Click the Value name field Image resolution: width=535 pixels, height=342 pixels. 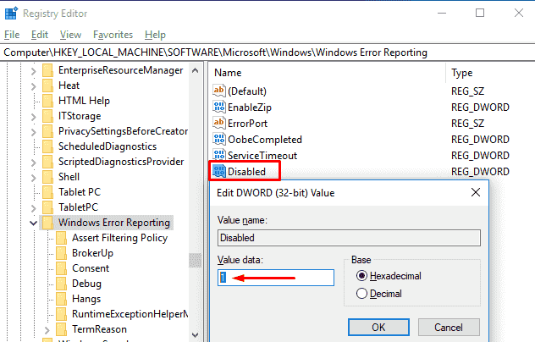pyautogui.click(x=349, y=238)
